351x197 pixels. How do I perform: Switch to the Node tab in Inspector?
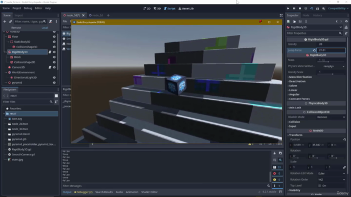(x=306, y=15)
